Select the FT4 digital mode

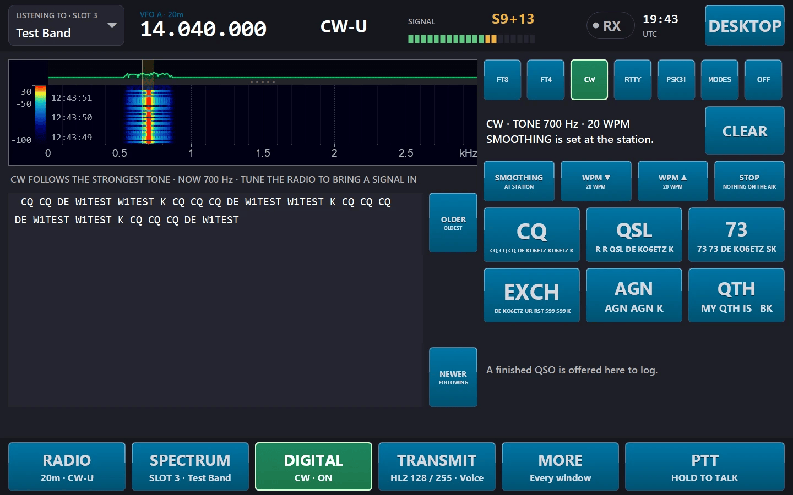click(546, 80)
